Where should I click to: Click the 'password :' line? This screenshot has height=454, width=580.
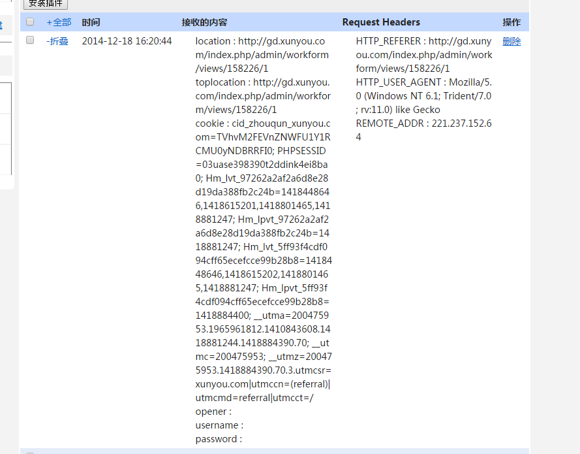[x=219, y=439]
